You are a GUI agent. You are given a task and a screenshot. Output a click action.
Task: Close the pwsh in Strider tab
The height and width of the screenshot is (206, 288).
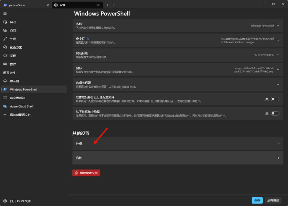[48, 5]
